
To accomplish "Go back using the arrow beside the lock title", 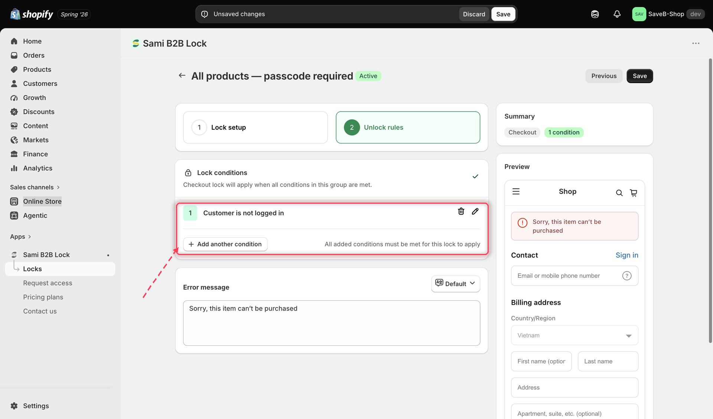I will coord(182,75).
